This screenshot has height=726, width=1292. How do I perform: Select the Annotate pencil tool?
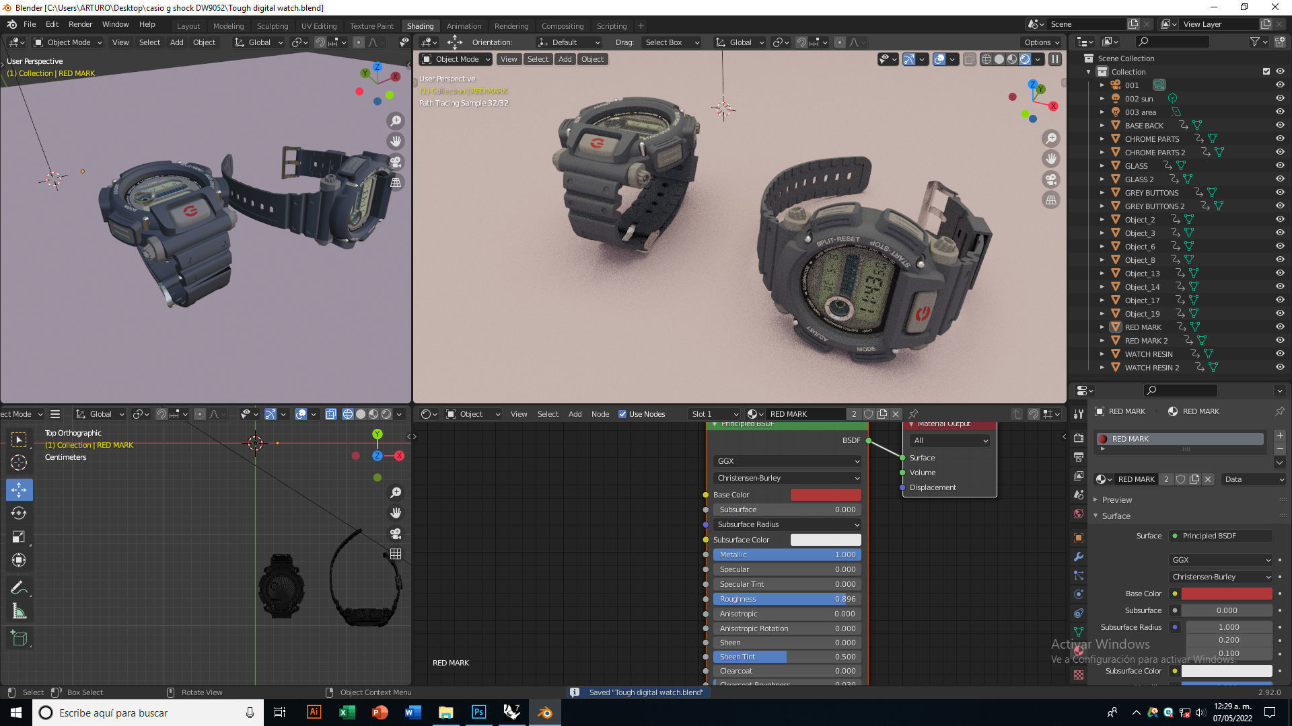click(19, 588)
